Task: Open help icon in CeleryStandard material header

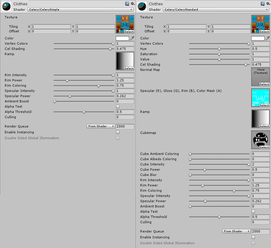Action: pyautogui.click(x=263, y=4)
